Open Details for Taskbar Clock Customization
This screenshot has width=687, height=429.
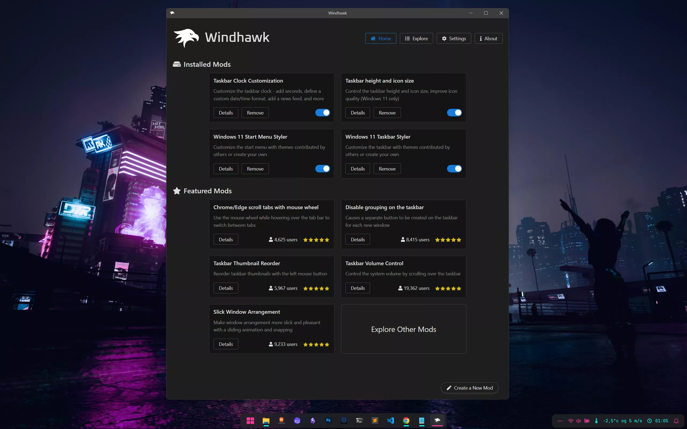[x=226, y=113]
